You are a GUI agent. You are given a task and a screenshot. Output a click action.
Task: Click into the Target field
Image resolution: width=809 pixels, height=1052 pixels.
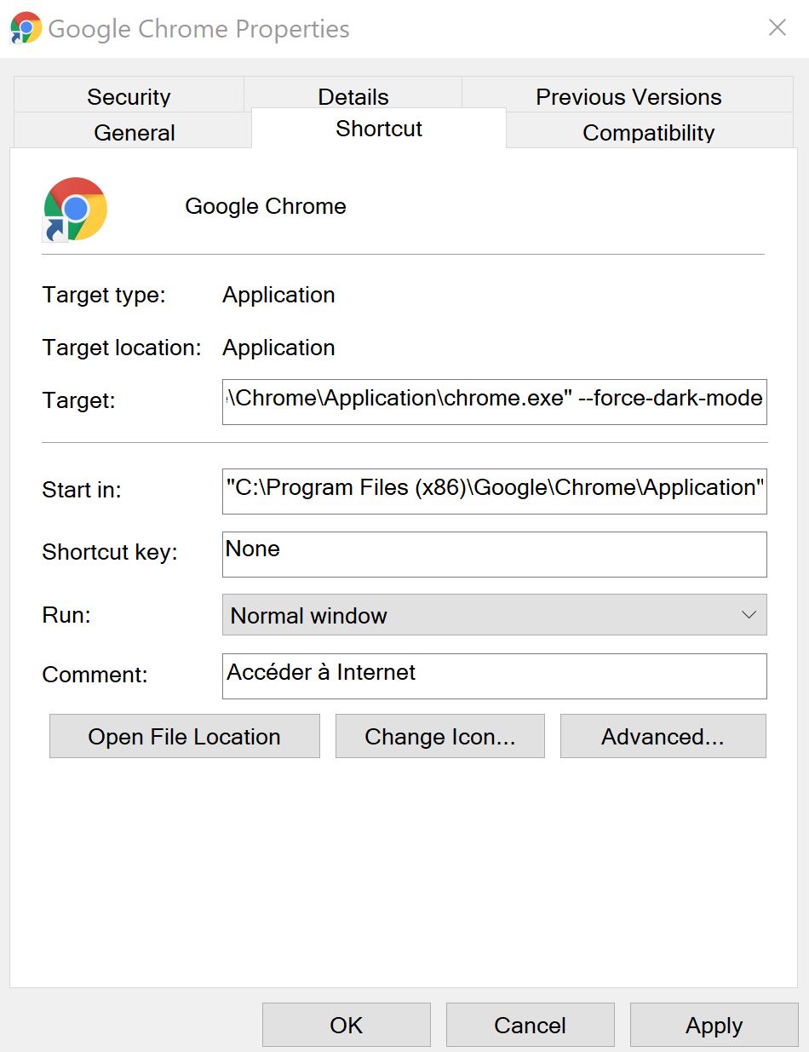[494, 401]
